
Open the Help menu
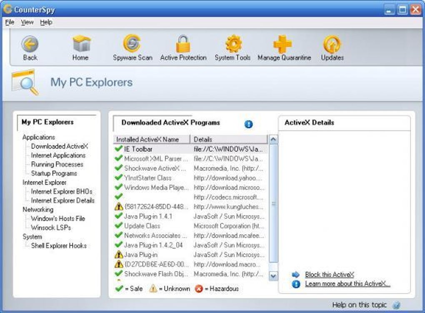(x=46, y=22)
